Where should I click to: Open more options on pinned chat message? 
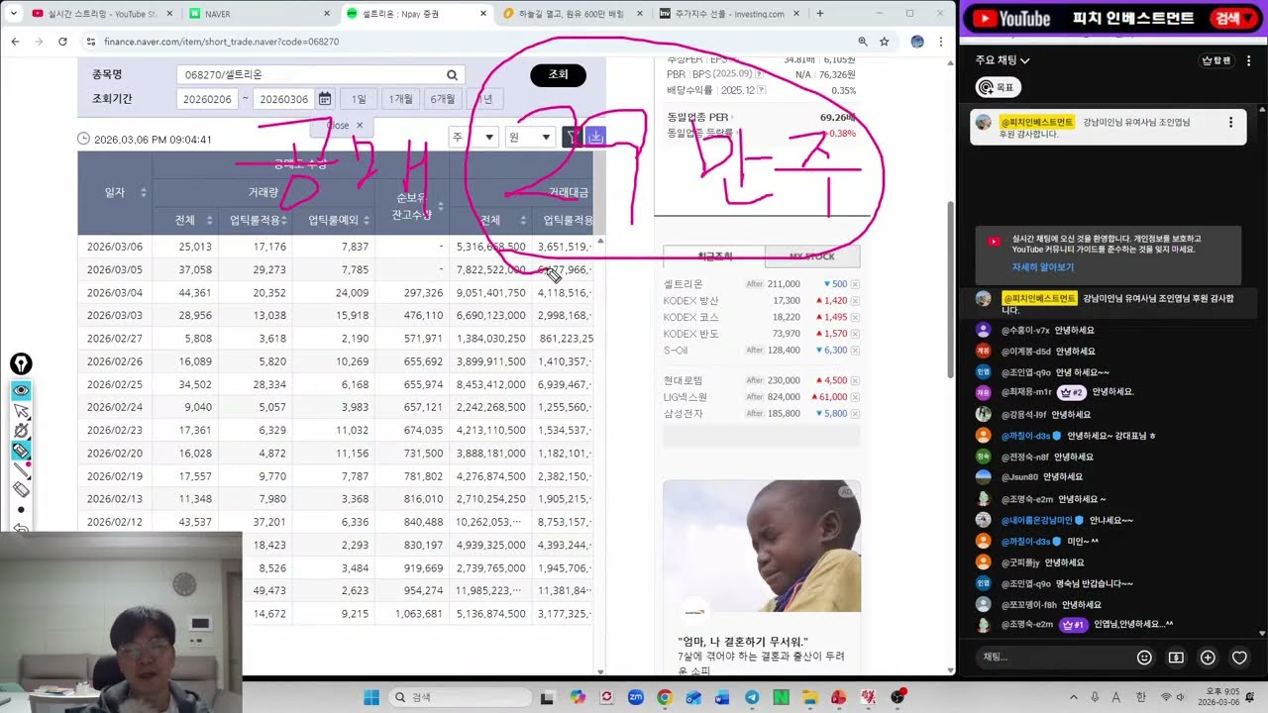point(1230,123)
